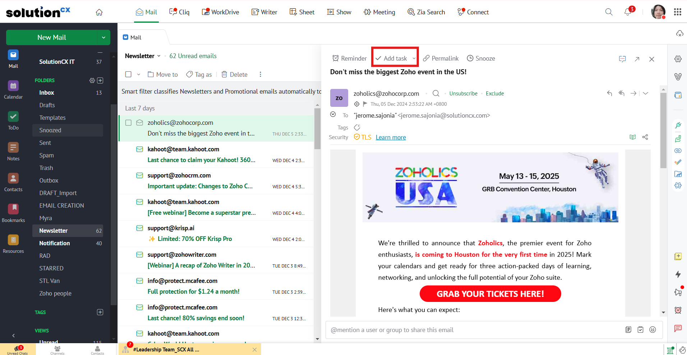Viewport: 687px width, 355px height.
Task: Click the email list vertical scrollbar
Action: point(317,128)
